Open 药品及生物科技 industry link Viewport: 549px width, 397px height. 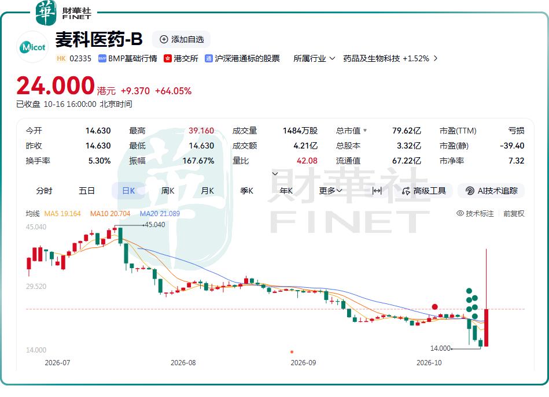coord(371,58)
